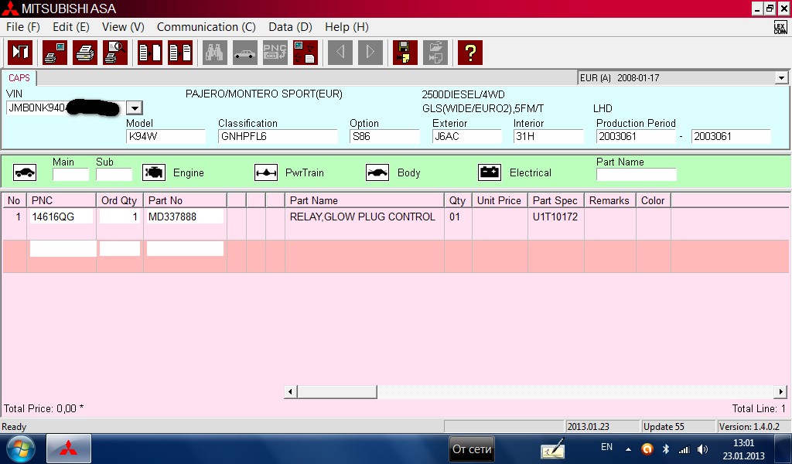The image size is (792, 464).
Task: Switch to the CAPS tab
Action: pos(19,78)
